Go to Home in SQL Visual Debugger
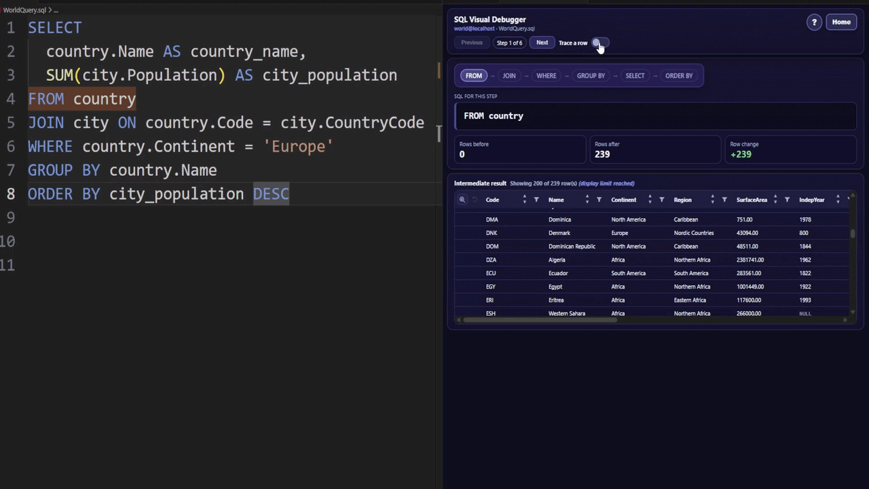 coord(841,22)
